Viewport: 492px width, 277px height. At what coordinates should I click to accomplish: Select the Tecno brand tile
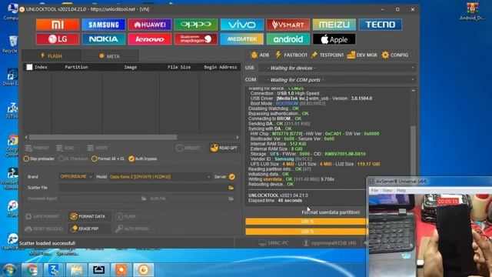(x=381, y=25)
